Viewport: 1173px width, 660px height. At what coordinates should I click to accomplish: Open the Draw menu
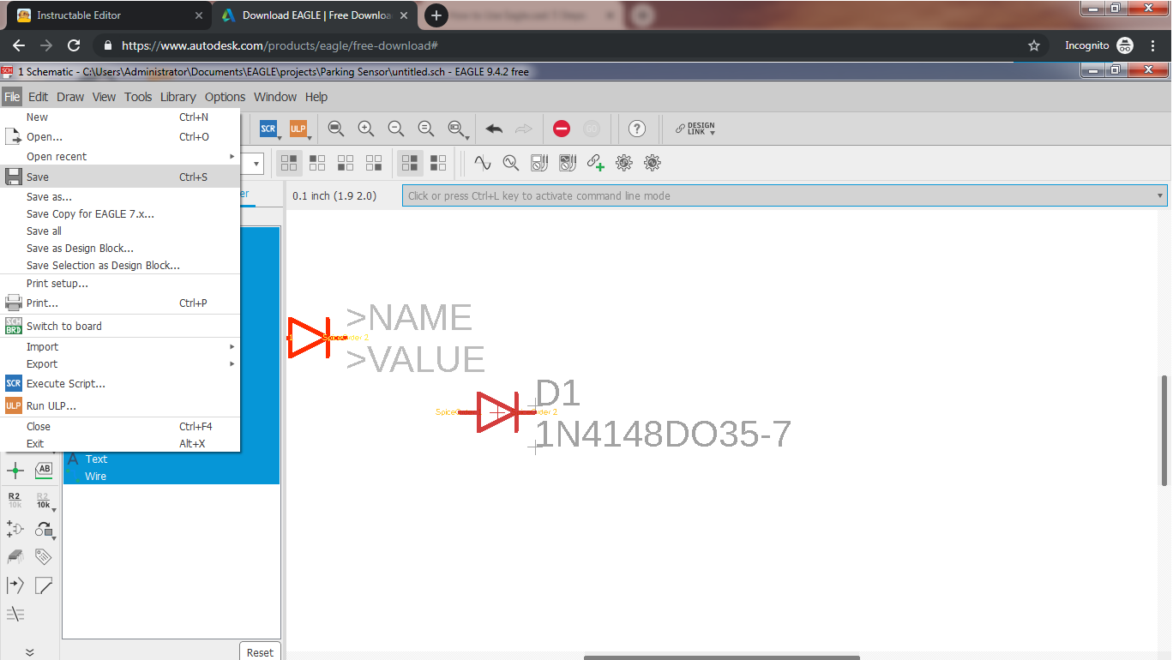pyautogui.click(x=70, y=97)
